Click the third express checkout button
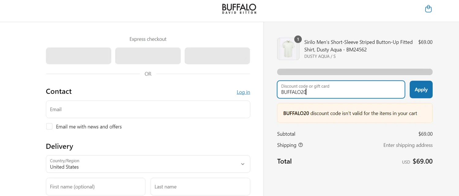Screen dimensions: 459x196 pos(217,56)
